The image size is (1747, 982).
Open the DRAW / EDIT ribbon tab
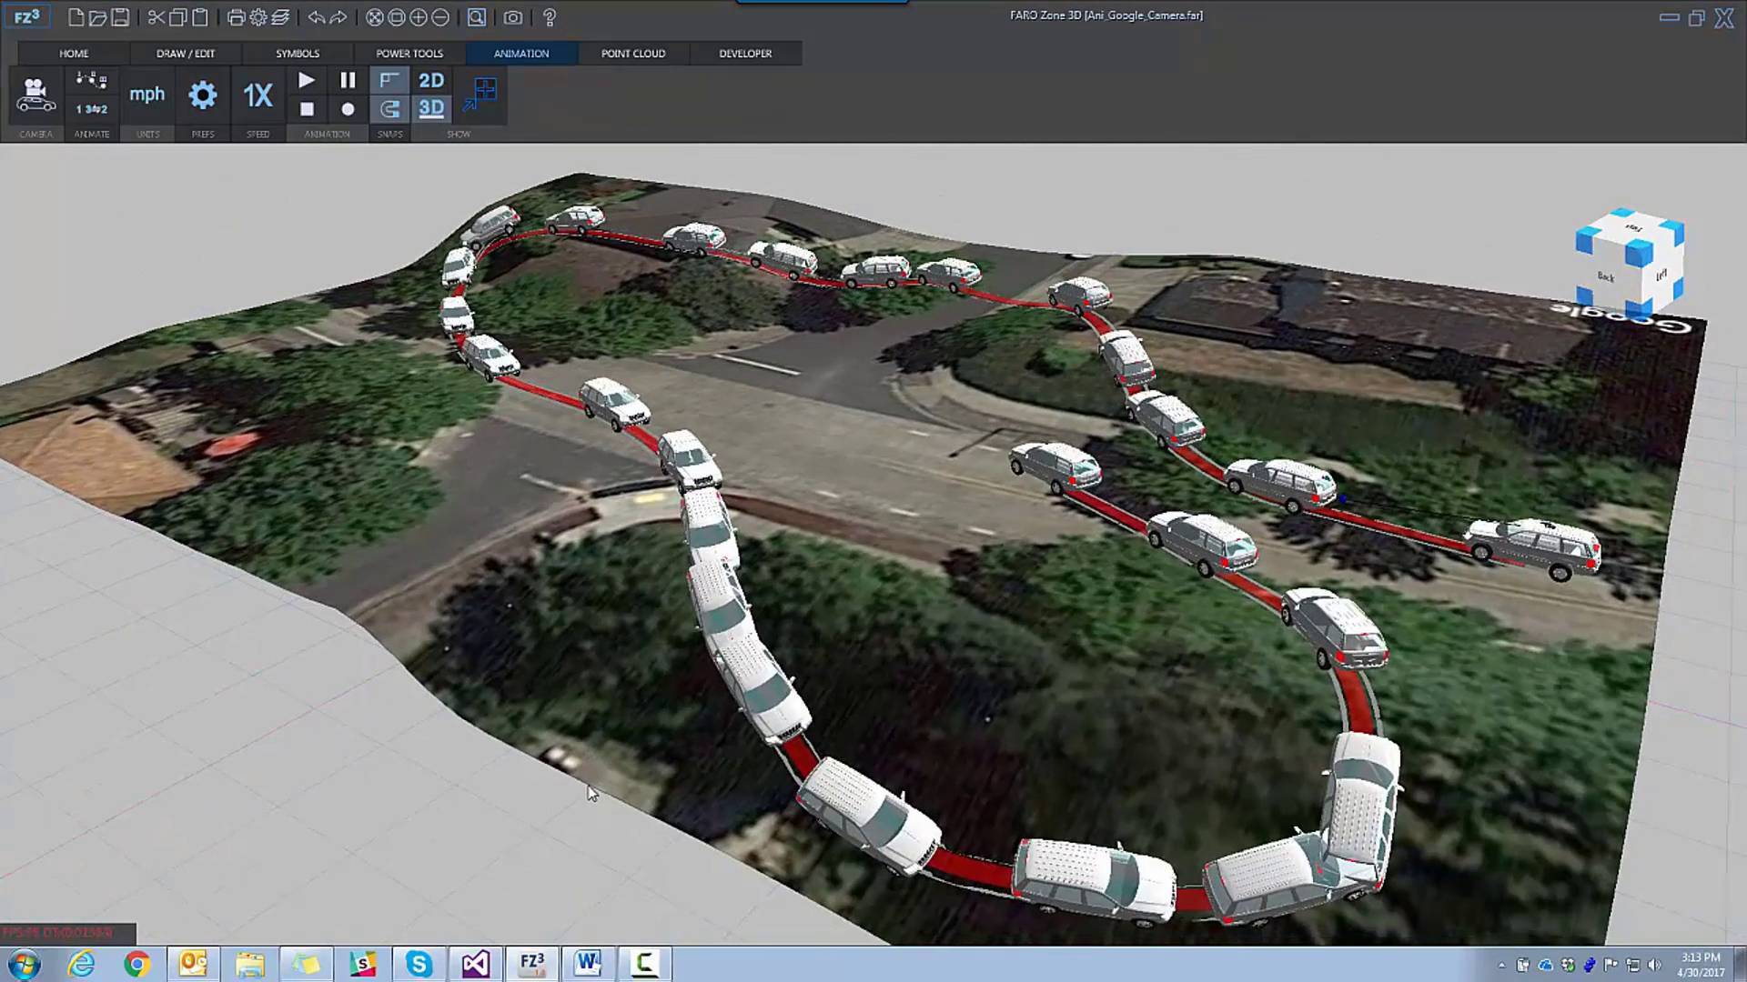tap(185, 54)
